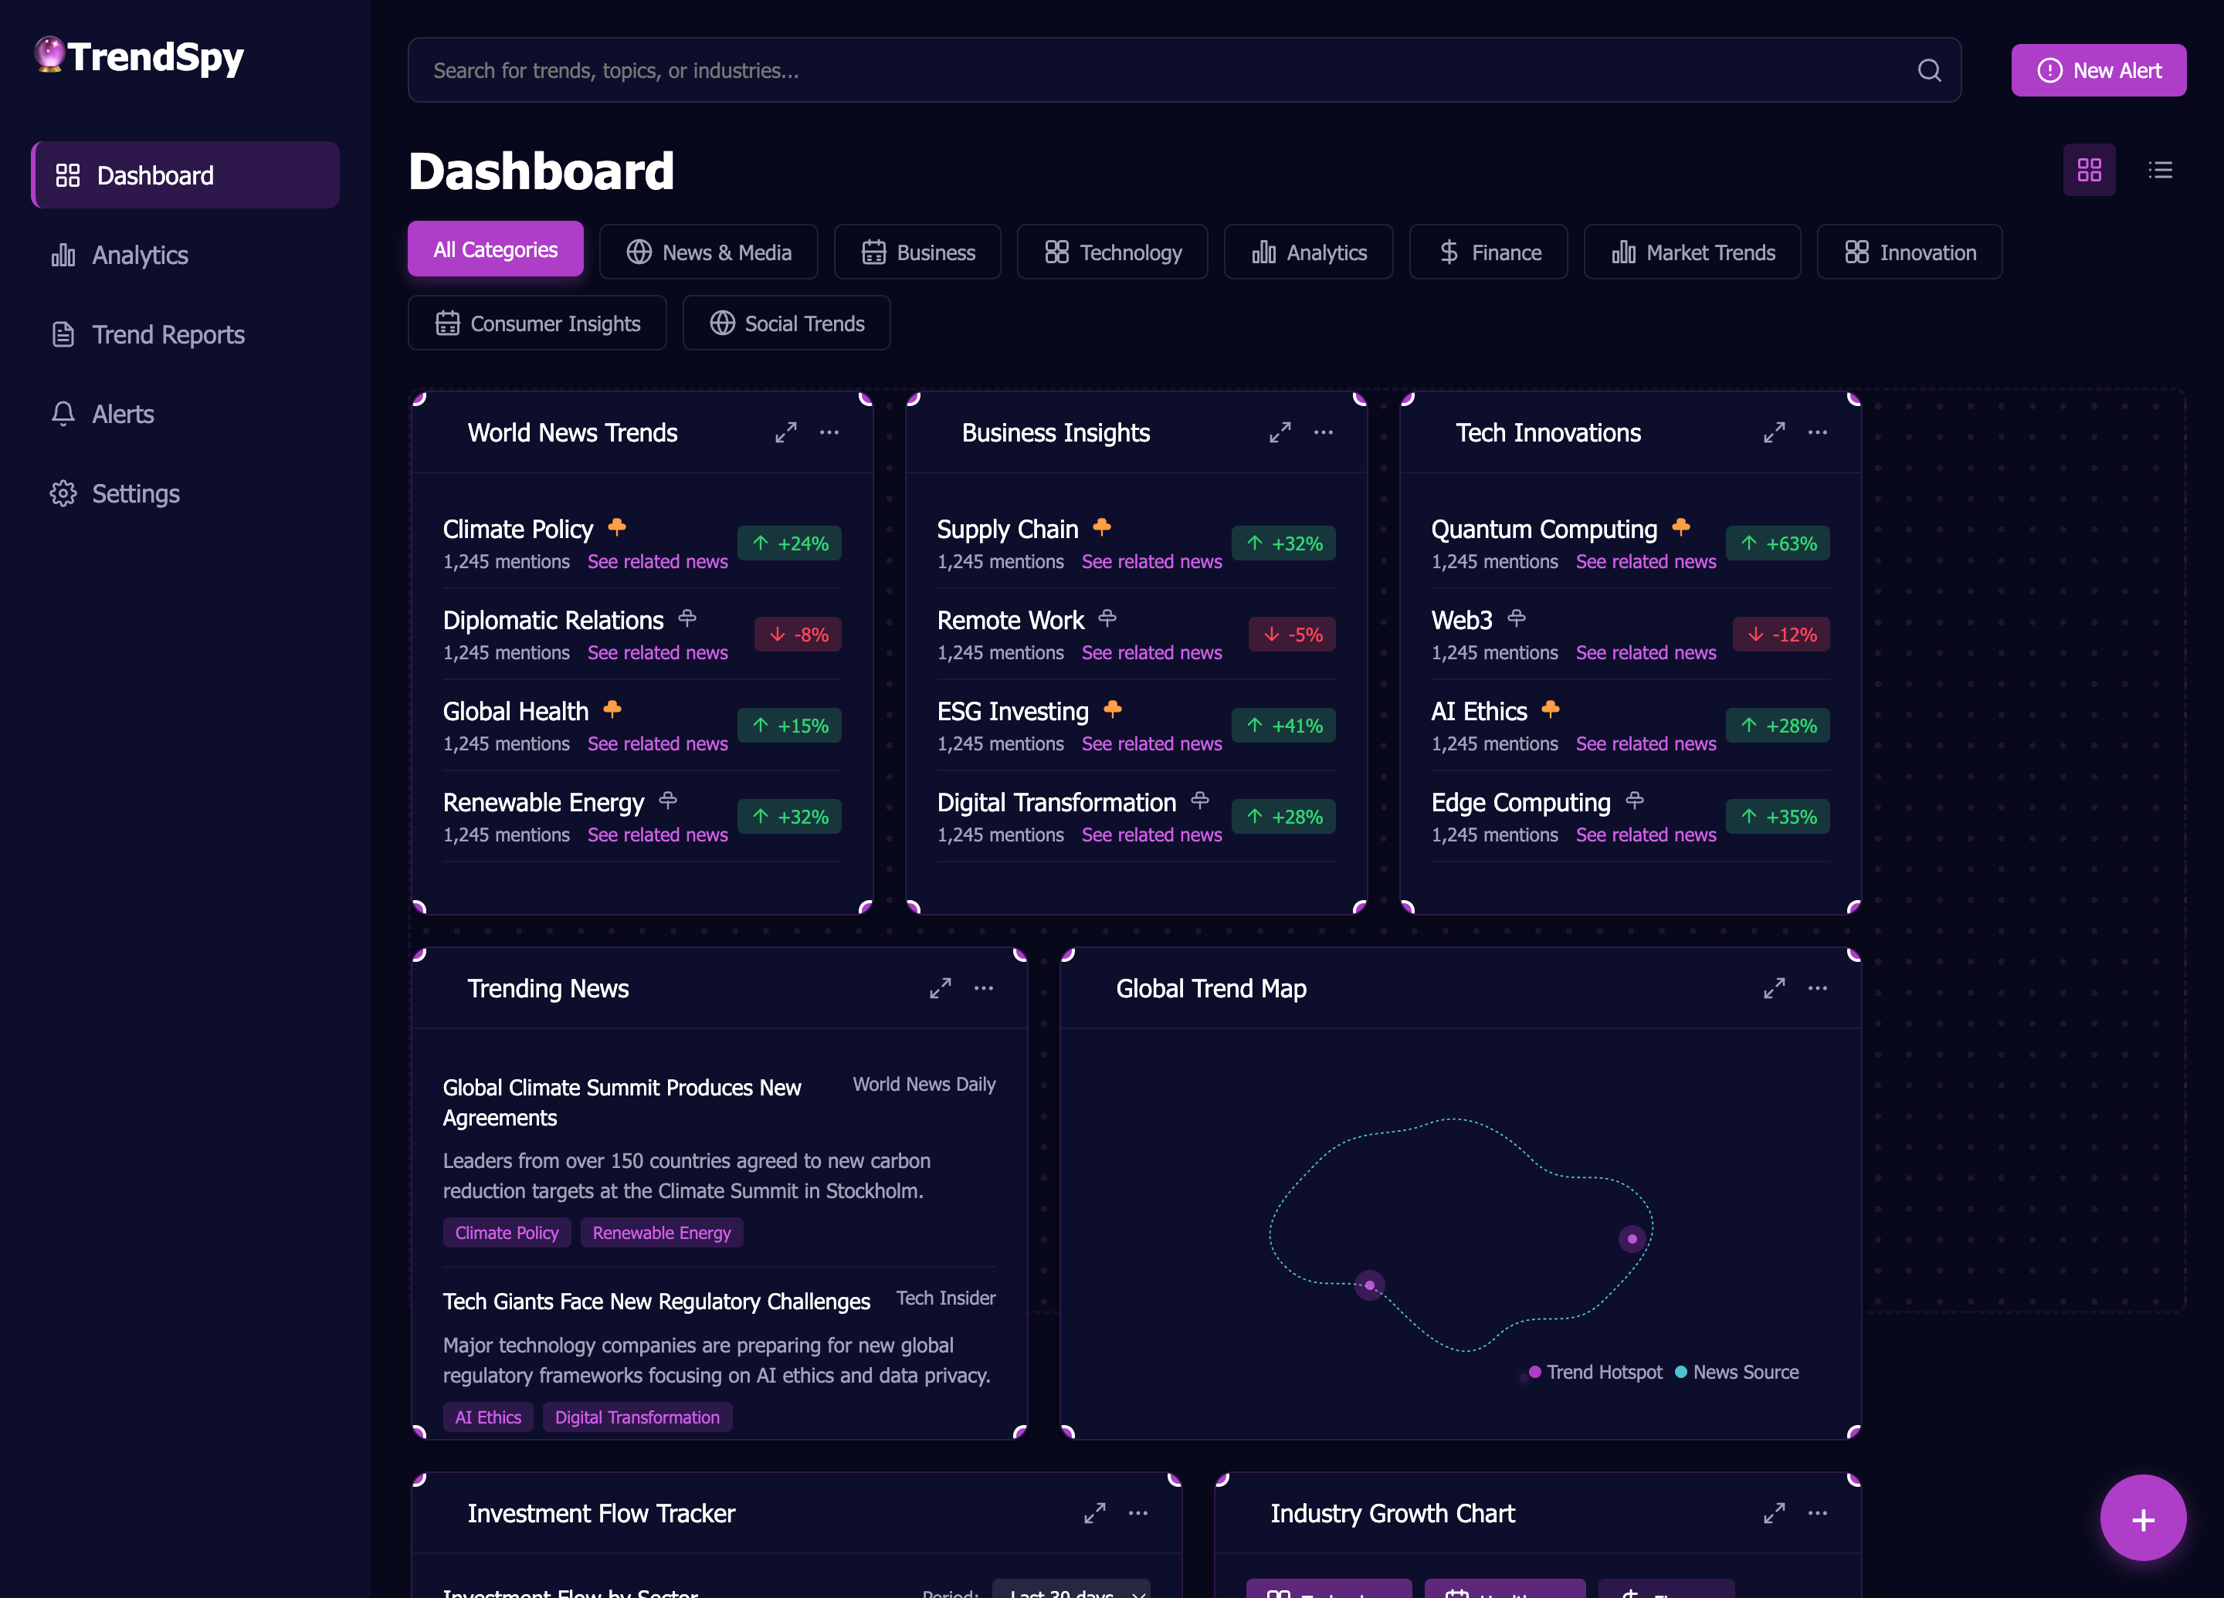Select the Analytics category chip
Screen dimensions: 2224x1598
(1308, 252)
